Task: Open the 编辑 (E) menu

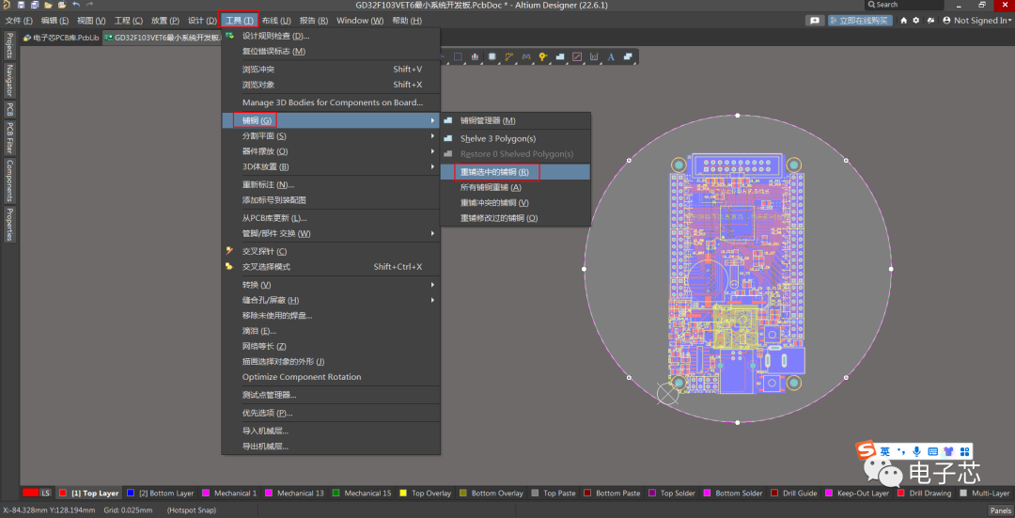Action: pos(55,21)
